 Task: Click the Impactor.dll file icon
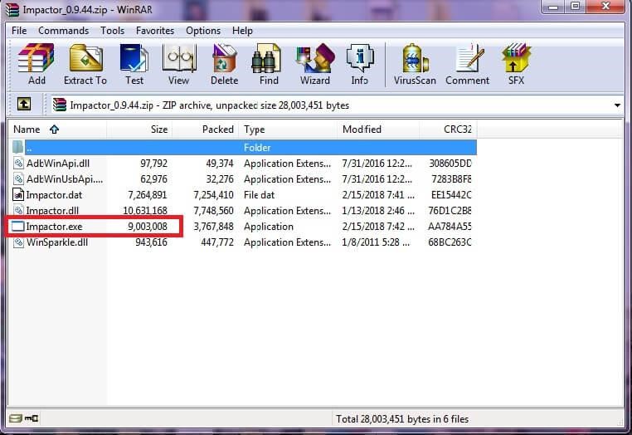tap(18, 211)
